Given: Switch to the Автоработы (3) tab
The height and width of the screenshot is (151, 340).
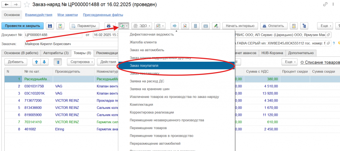Looking at the screenshot, I should coord(56,53).
